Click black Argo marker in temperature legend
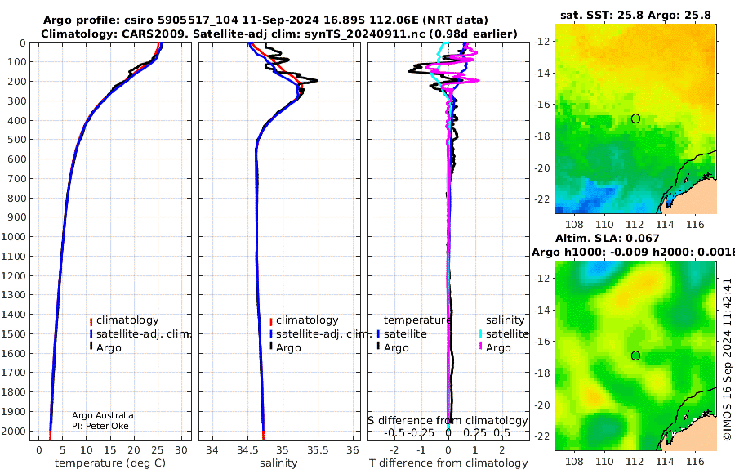The width and height of the screenshot is (735, 474). point(91,347)
